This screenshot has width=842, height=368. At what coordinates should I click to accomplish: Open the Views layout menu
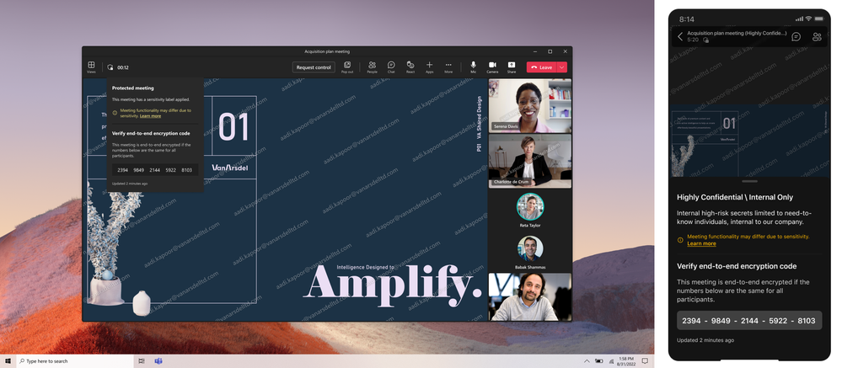coord(91,67)
